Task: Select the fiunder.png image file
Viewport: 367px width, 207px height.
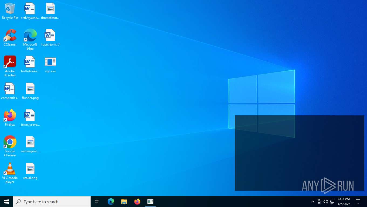Action: (x=30, y=91)
